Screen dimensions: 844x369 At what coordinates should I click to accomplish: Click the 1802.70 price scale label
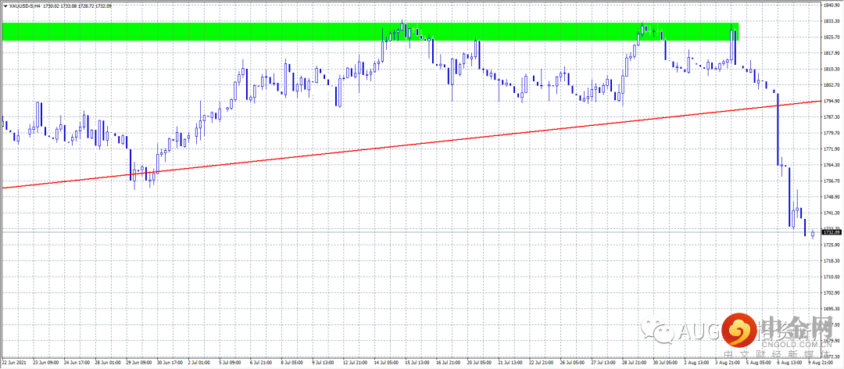(x=832, y=85)
